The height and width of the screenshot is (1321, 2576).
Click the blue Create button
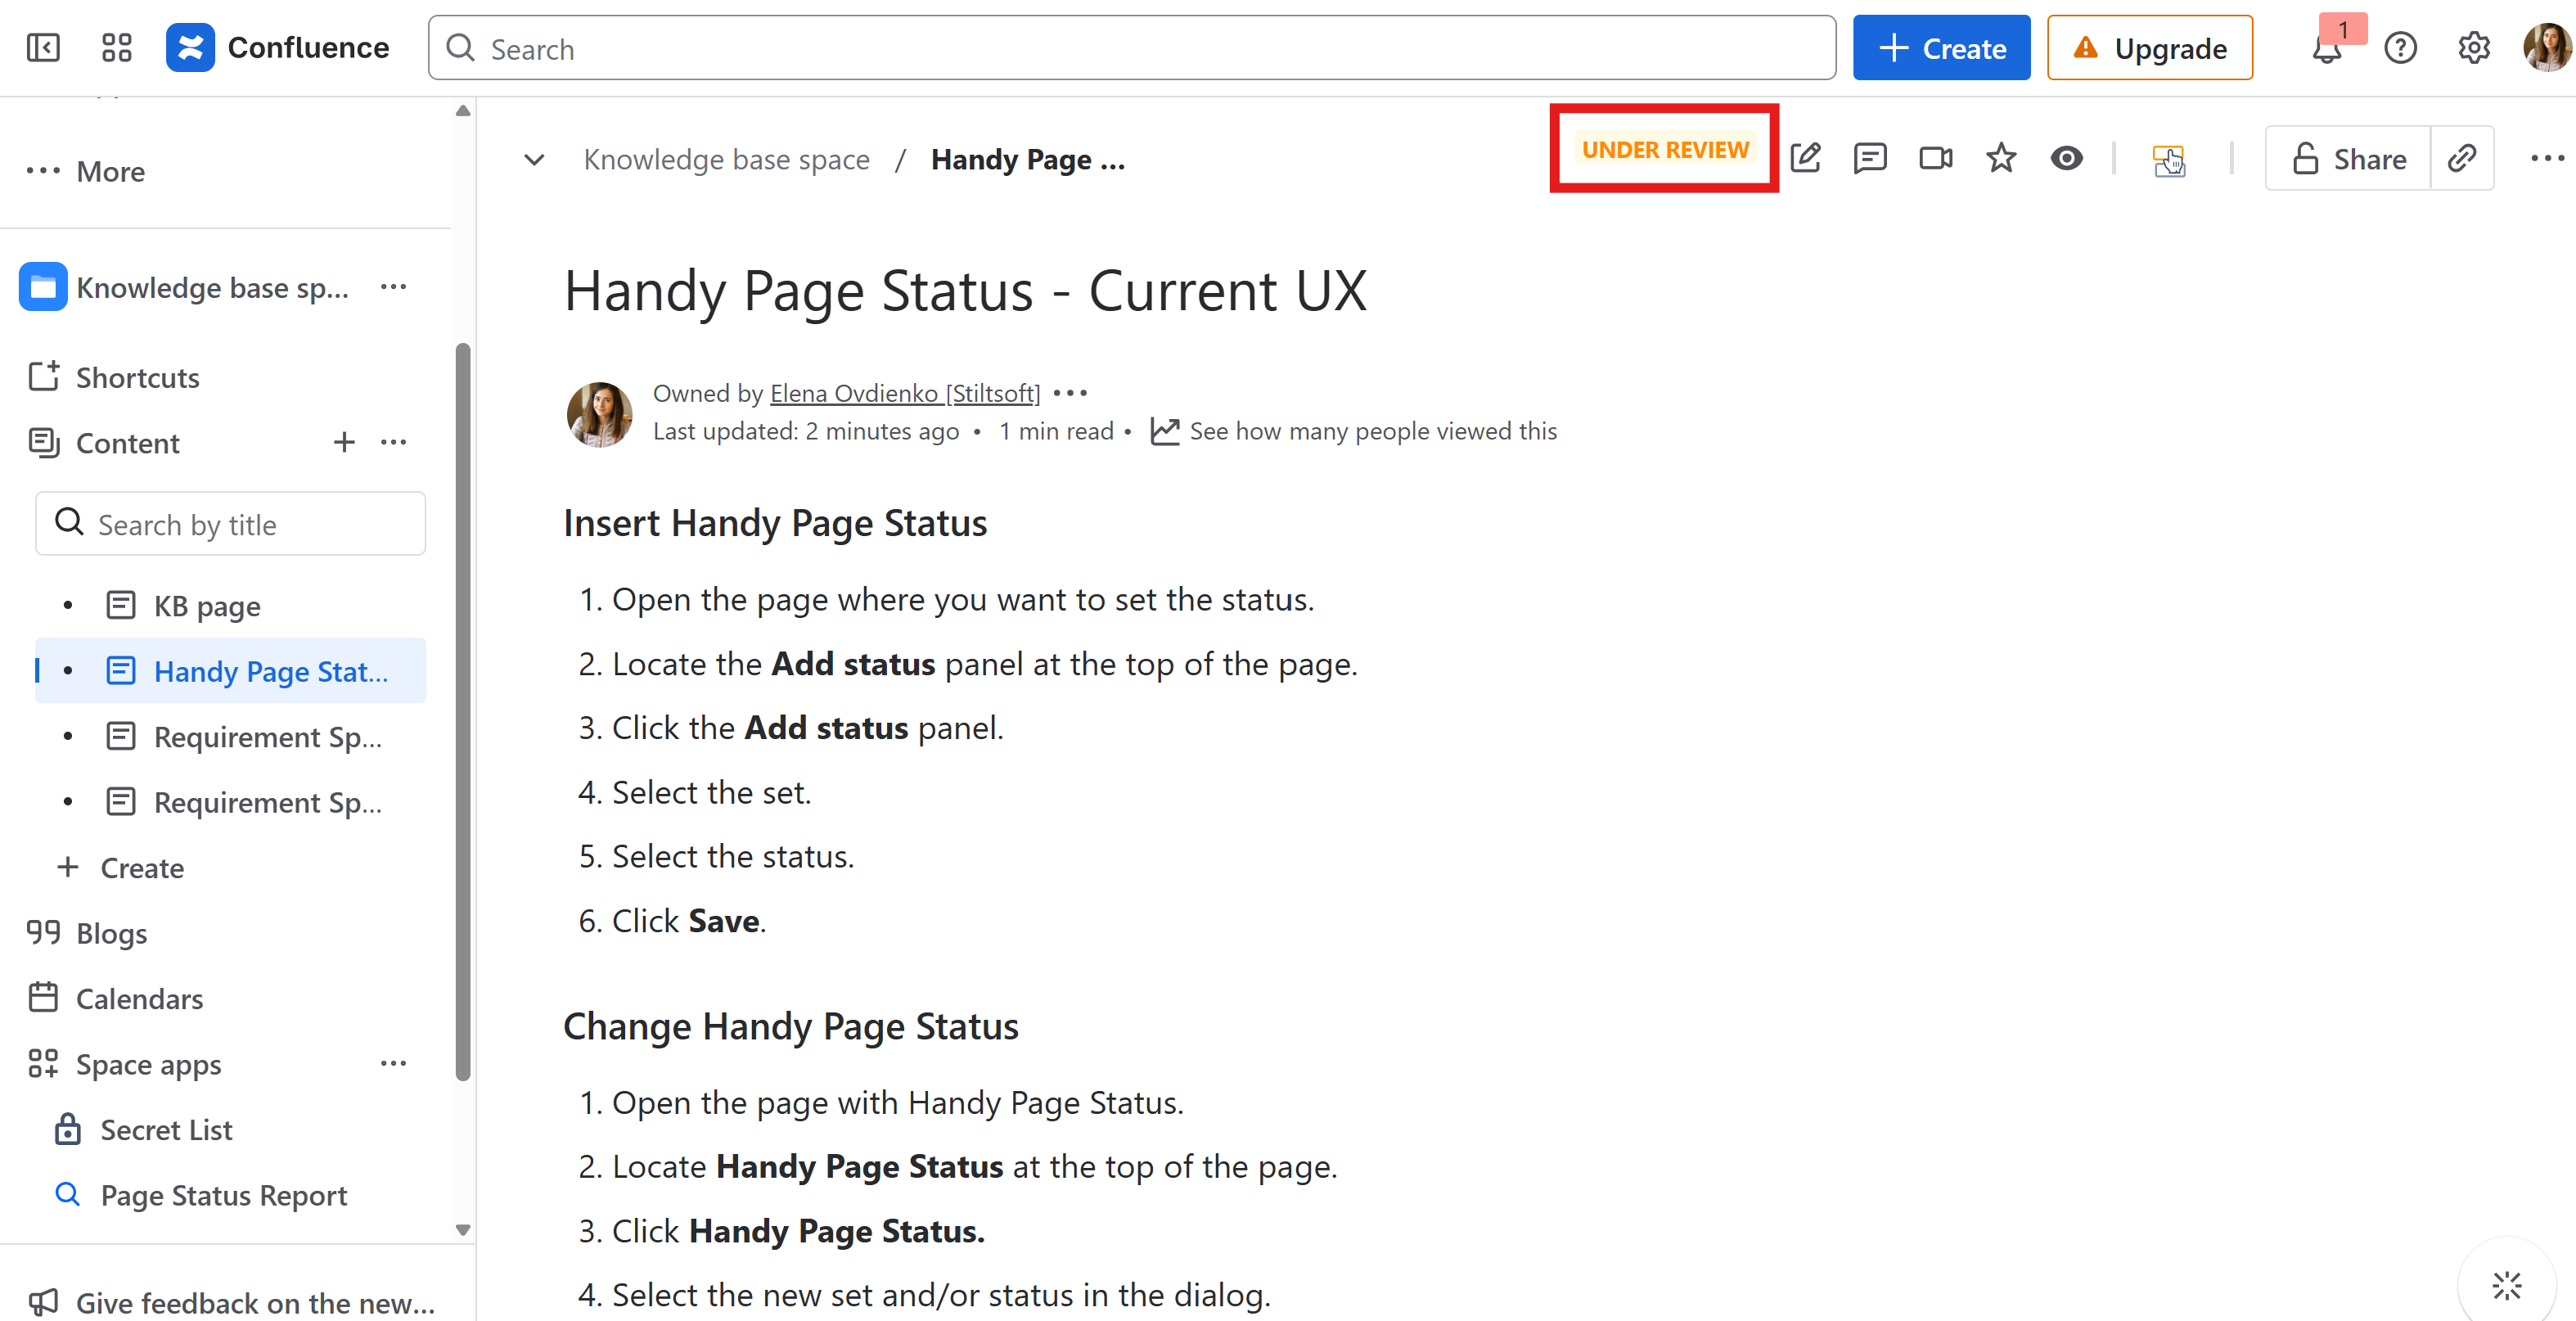[1941, 48]
